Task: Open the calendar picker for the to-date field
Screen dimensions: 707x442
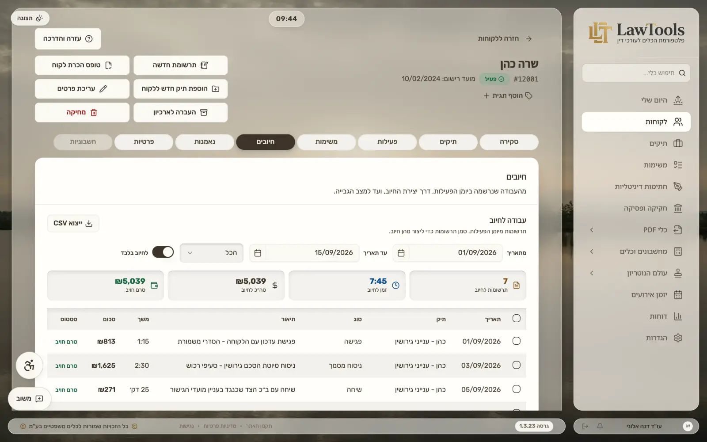Action: pos(258,253)
